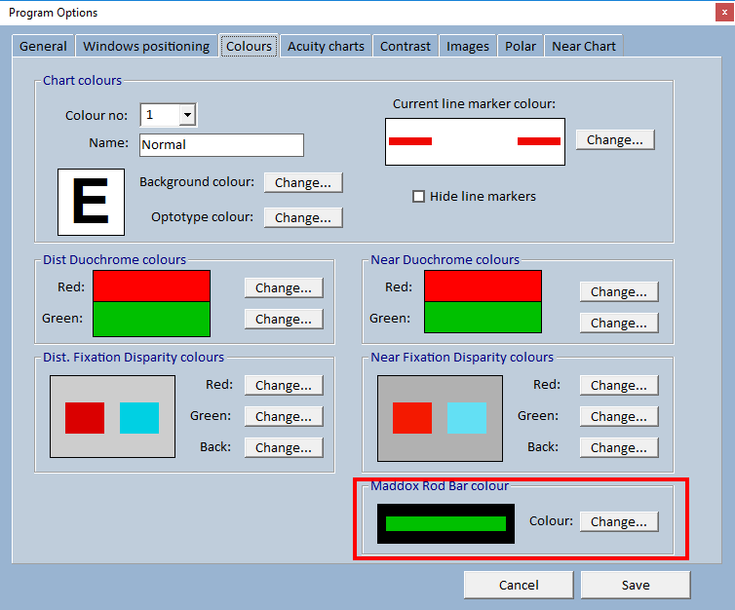The image size is (735, 610).
Task: Change the chart Background colour
Action: point(303,182)
